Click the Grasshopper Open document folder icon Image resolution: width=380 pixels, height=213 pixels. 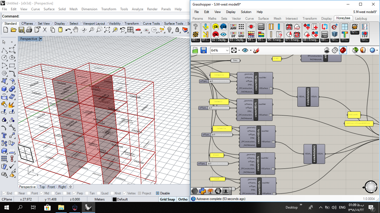(x=195, y=50)
